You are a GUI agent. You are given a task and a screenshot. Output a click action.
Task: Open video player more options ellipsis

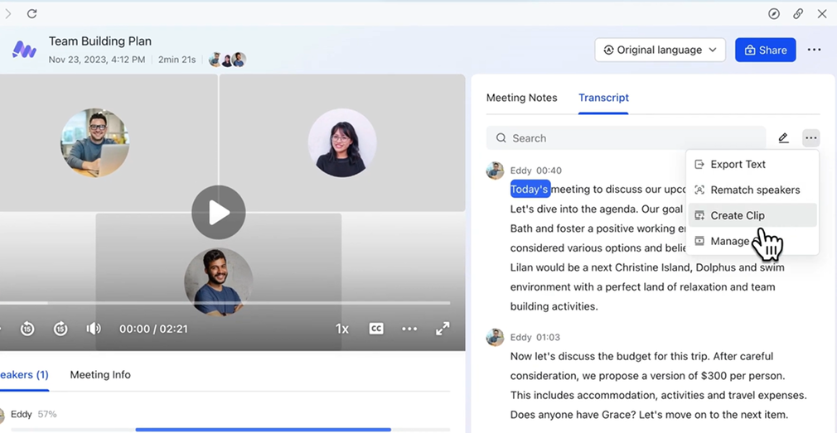coord(409,329)
